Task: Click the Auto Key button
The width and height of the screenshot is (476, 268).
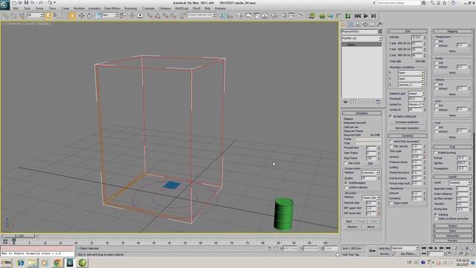Action: click(384, 248)
